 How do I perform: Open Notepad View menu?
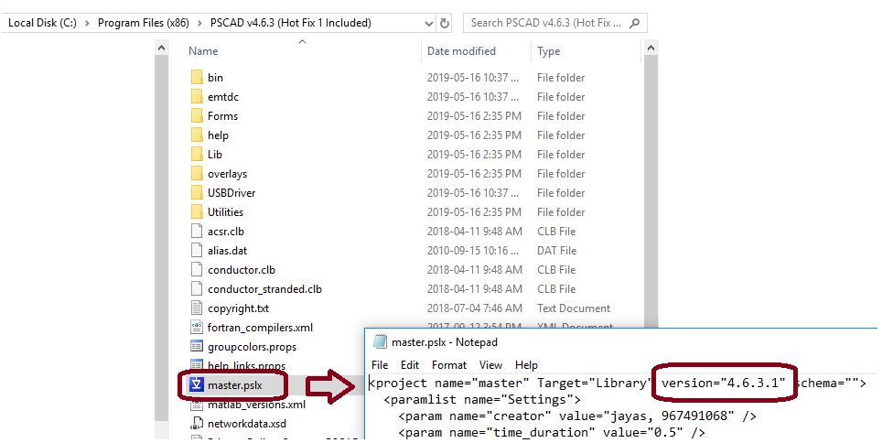point(490,365)
